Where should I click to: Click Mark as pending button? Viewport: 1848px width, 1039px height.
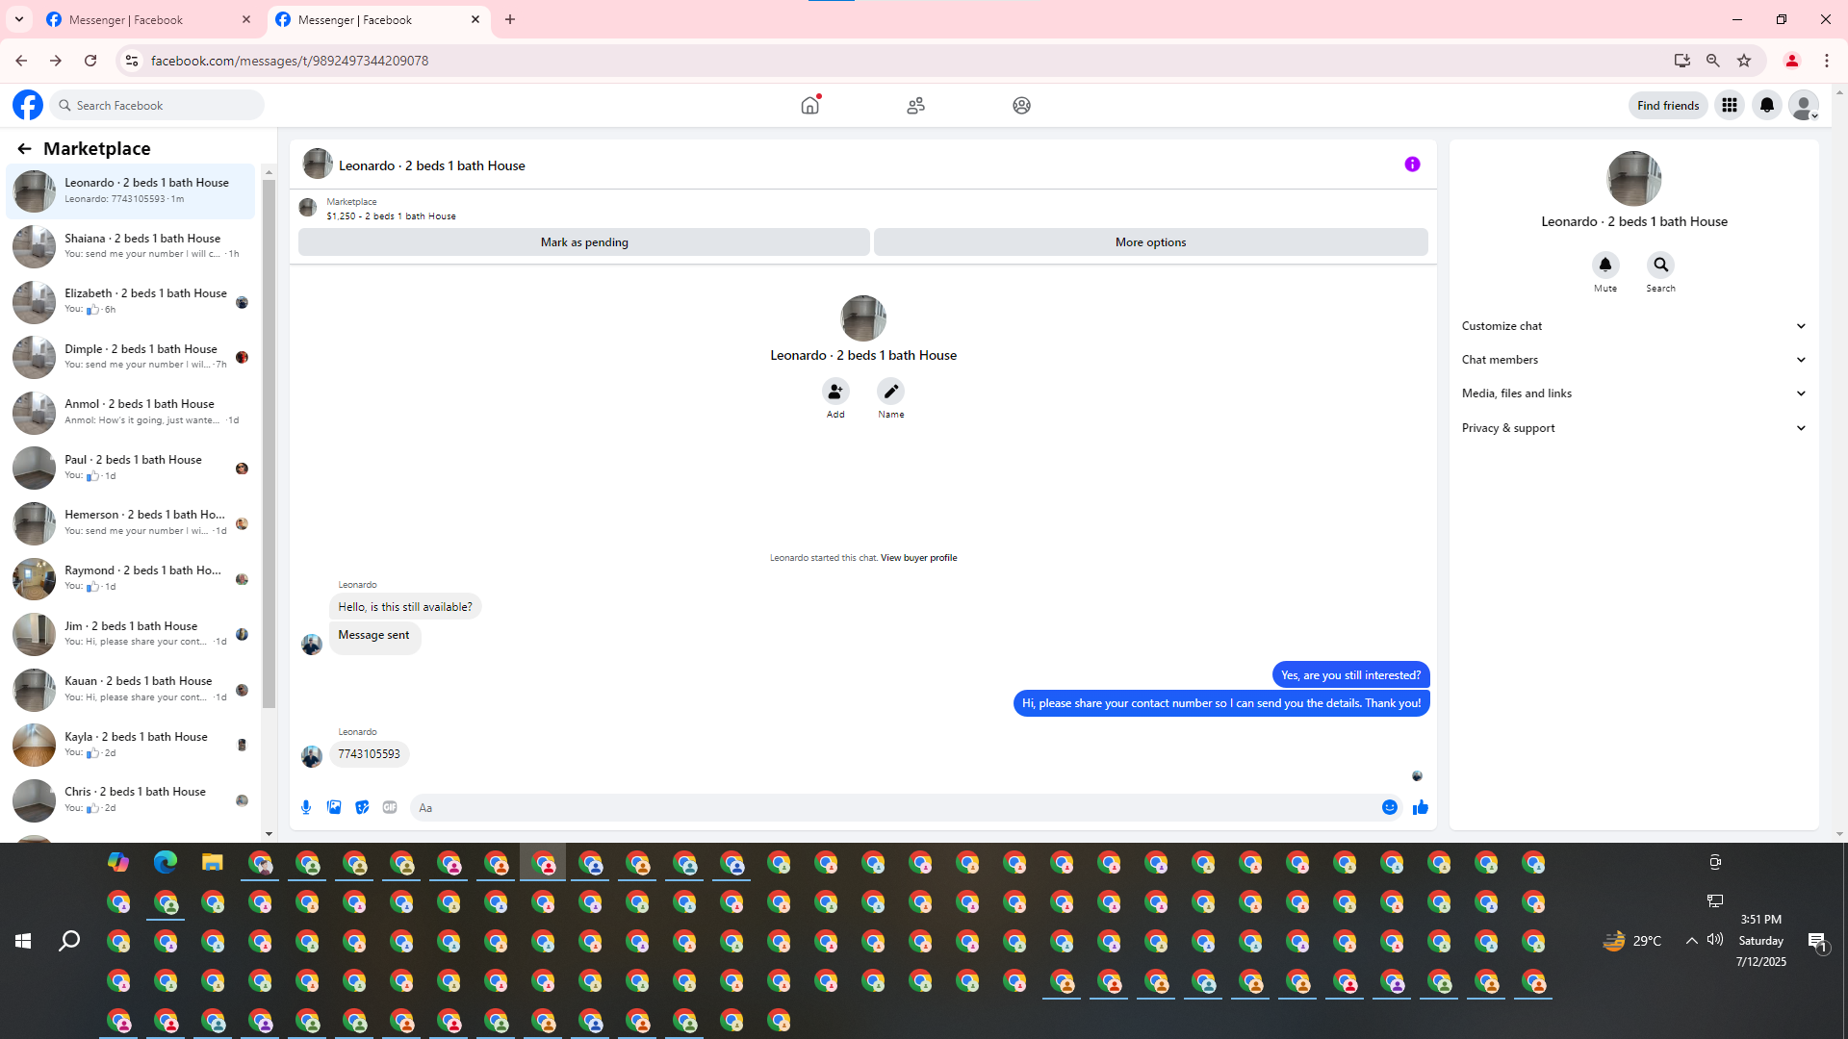coord(583,242)
